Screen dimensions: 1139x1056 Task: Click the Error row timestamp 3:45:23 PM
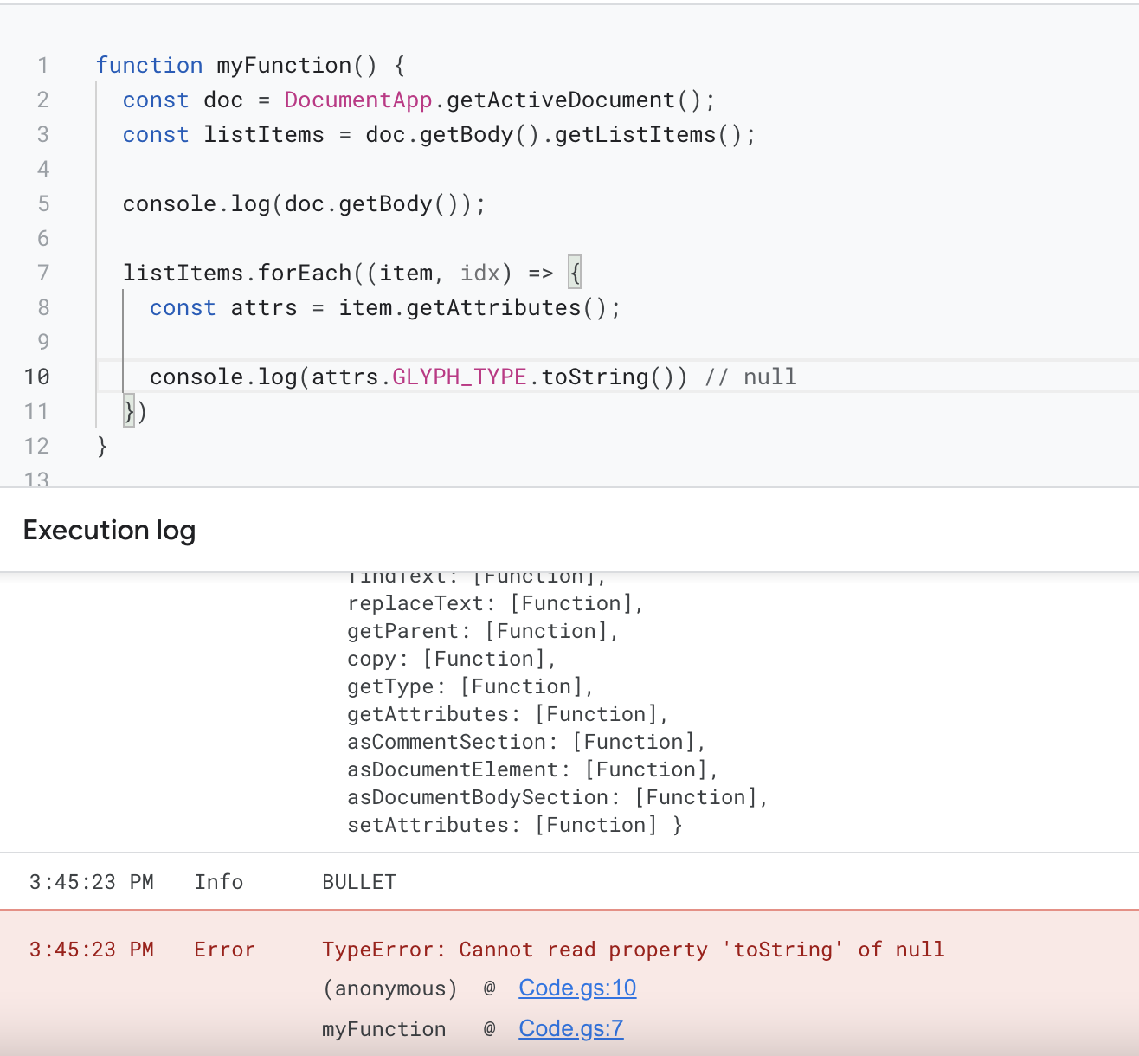(x=92, y=950)
